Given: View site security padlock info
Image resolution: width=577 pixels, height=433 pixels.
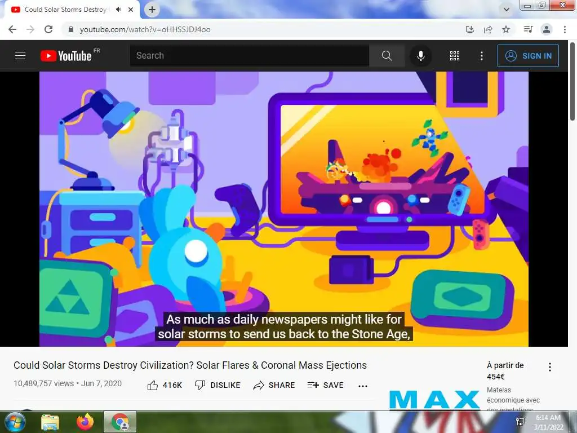Looking at the screenshot, I should (71, 29).
